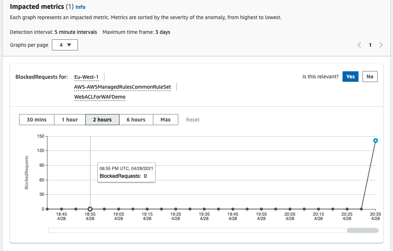
Task: Mark the anomaly as not relevant
Action: 369,77
